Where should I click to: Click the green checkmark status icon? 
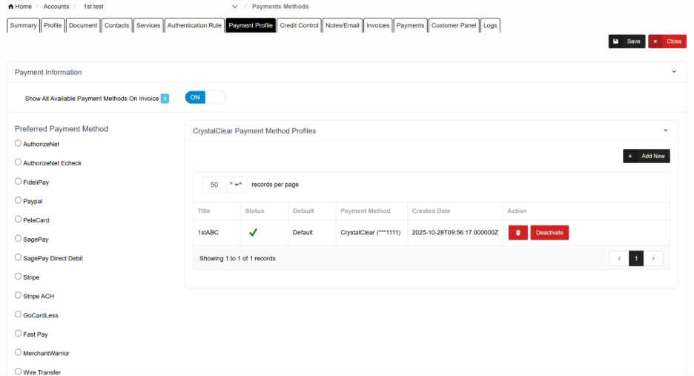tap(253, 233)
